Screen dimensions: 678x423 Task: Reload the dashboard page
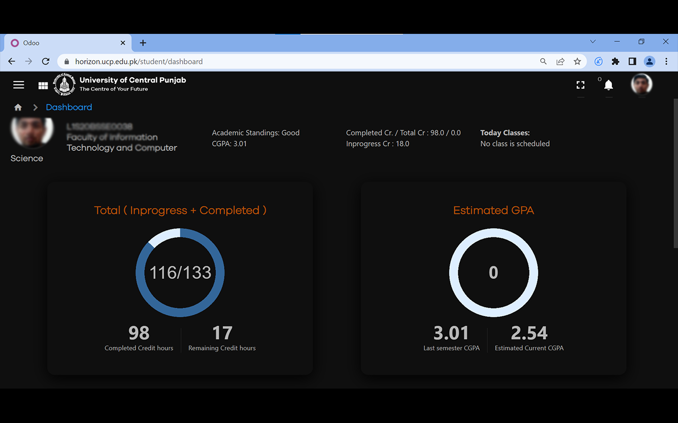(x=46, y=61)
